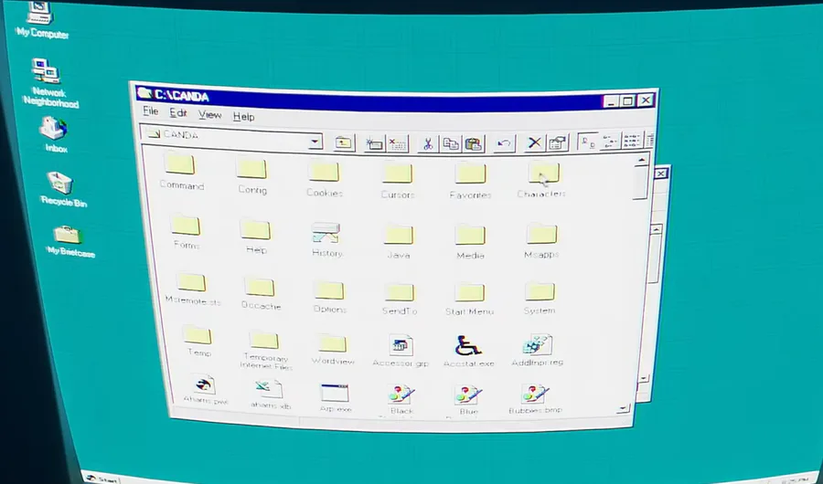Open Network Neighborhood desktop icon

click(50, 82)
